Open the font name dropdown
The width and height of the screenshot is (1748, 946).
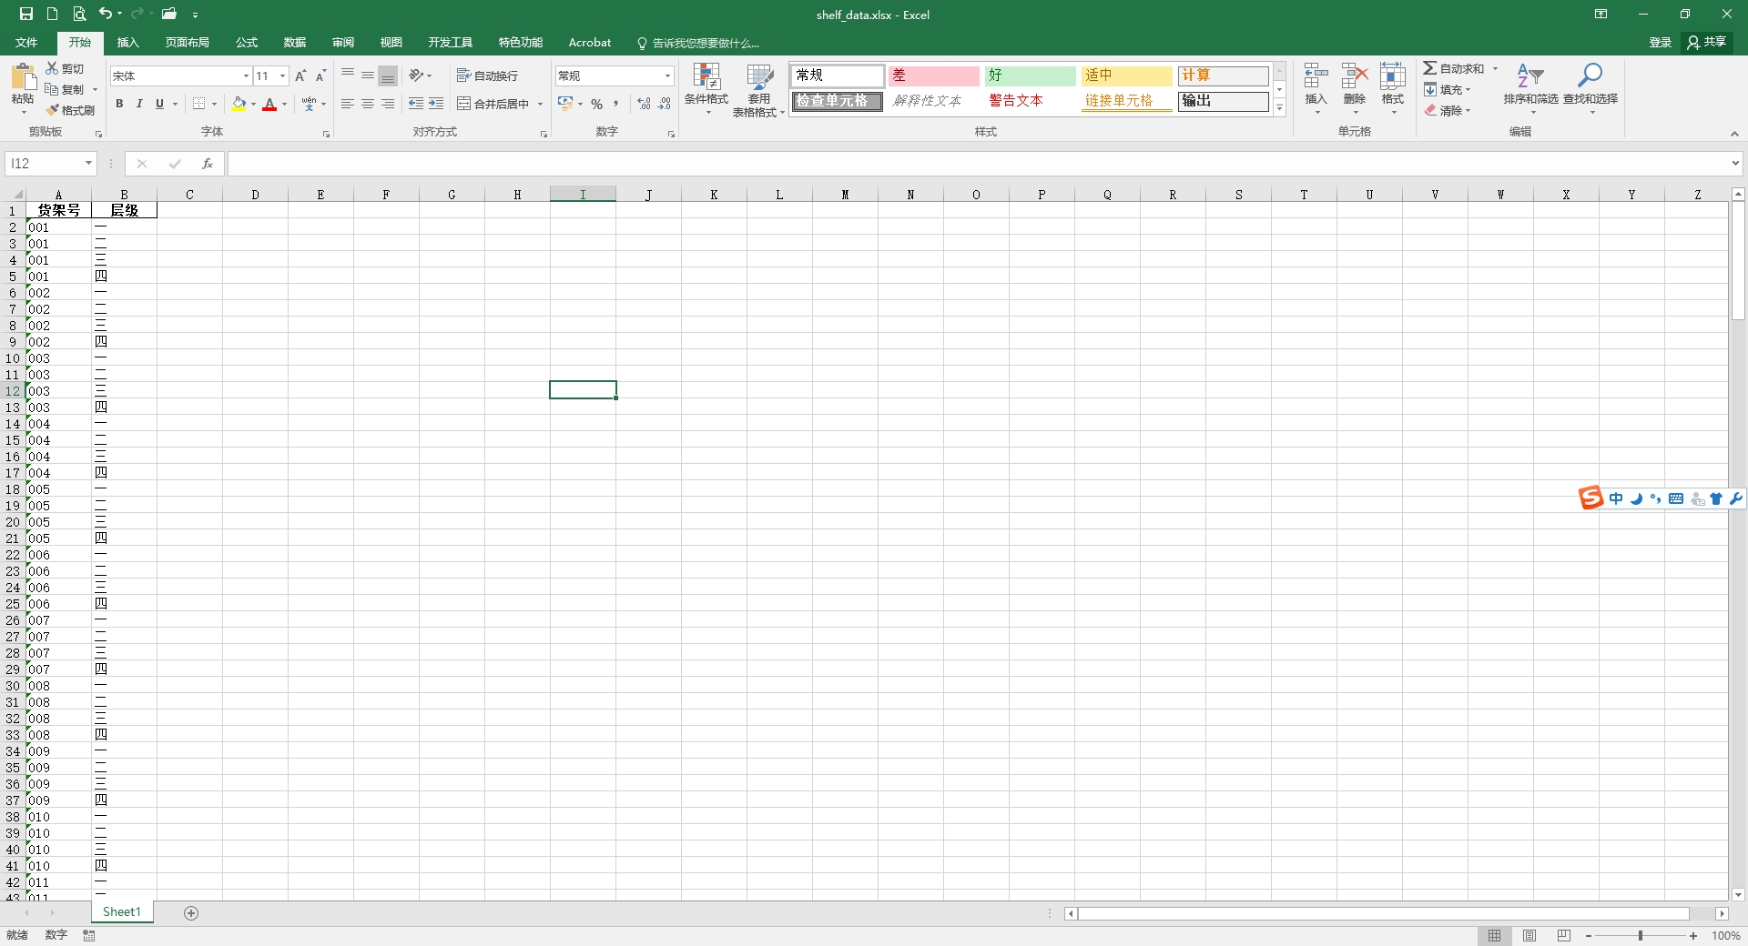[x=246, y=75]
